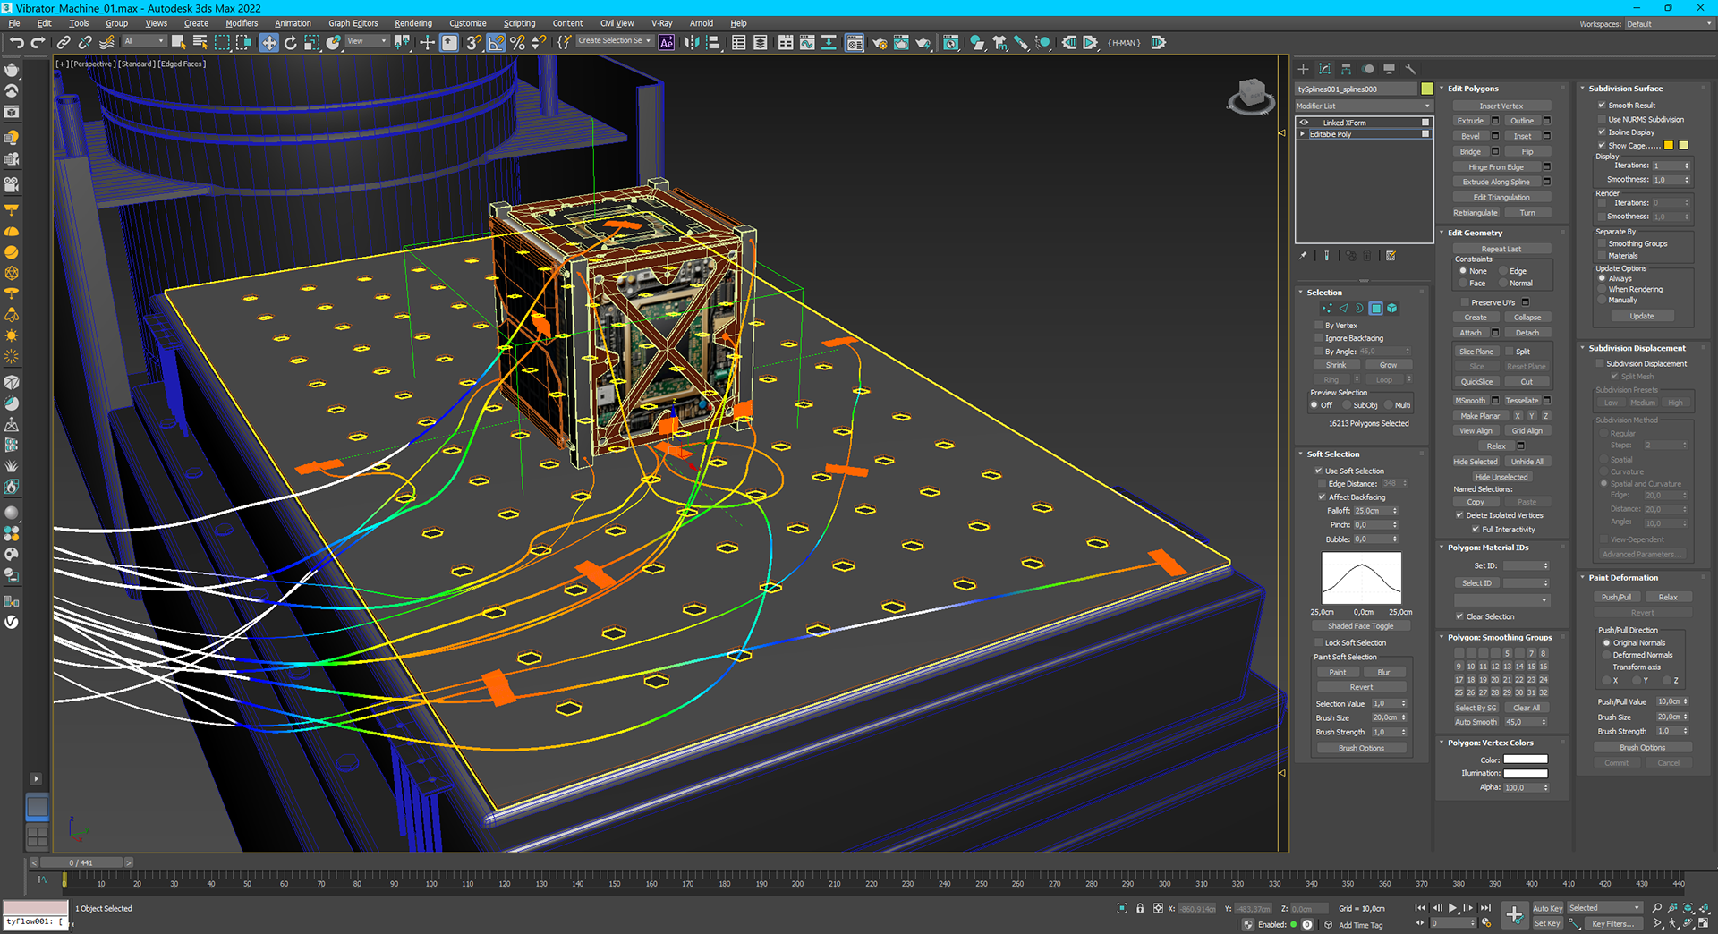Switch to Element sub-object selection mode
The image size is (1718, 934).
[x=1392, y=309]
